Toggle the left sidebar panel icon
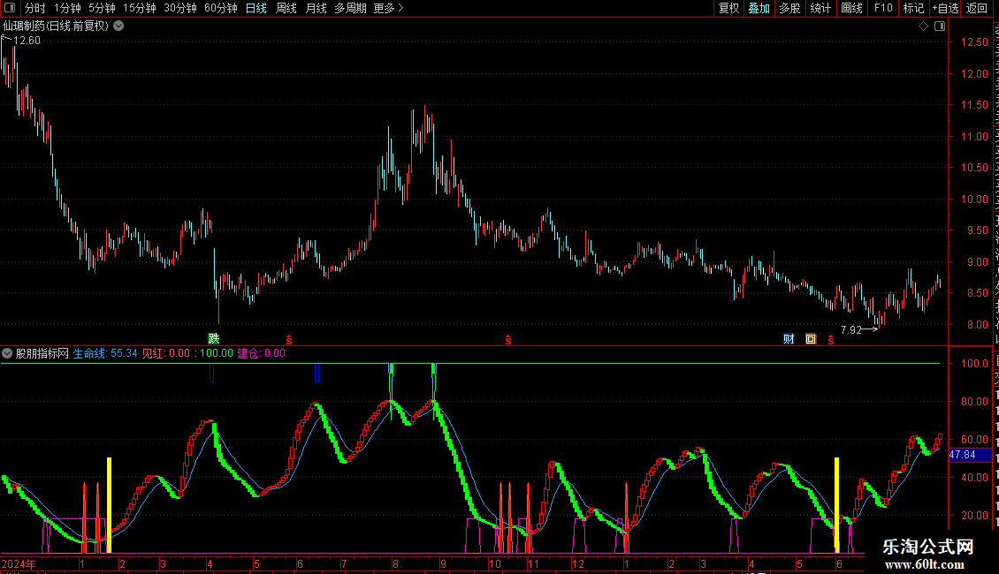Viewport: 999px width, 574px height. pos(10,8)
